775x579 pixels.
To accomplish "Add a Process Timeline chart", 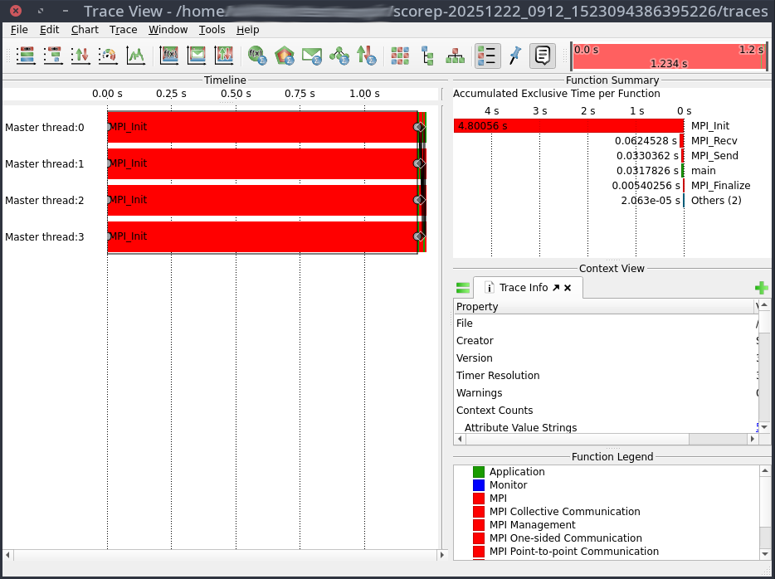I will 53,56.
